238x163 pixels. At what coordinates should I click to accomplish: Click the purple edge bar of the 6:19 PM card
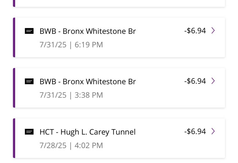(x=14, y=37)
